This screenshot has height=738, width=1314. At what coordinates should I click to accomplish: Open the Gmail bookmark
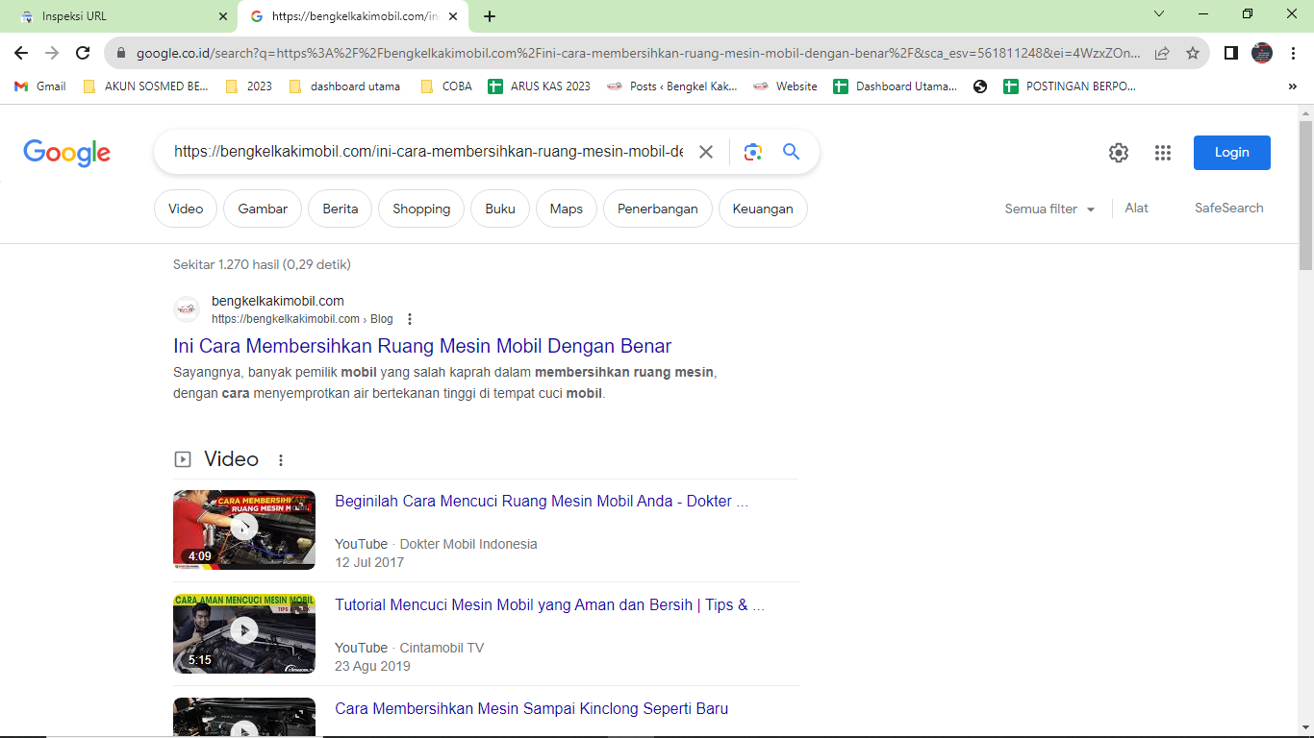tap(39, 86)
